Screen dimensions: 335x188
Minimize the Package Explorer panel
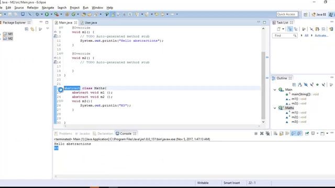pos(41,22)
